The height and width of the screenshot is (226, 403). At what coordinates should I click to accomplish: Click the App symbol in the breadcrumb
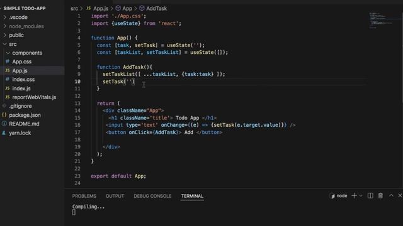[x=127, y=8]
